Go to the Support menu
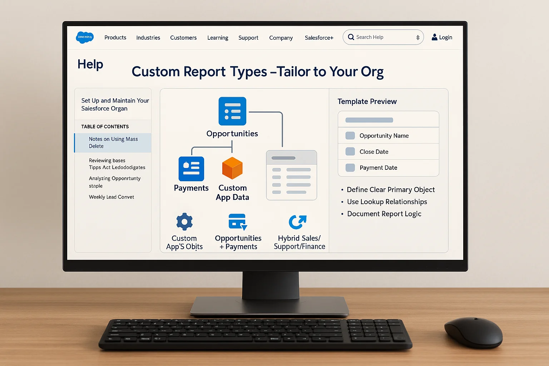This screenshot has height=366, width=549. [248, 38]
